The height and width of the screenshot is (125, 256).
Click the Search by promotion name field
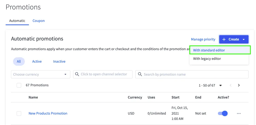pyautogui.click(x=192, y=74)
